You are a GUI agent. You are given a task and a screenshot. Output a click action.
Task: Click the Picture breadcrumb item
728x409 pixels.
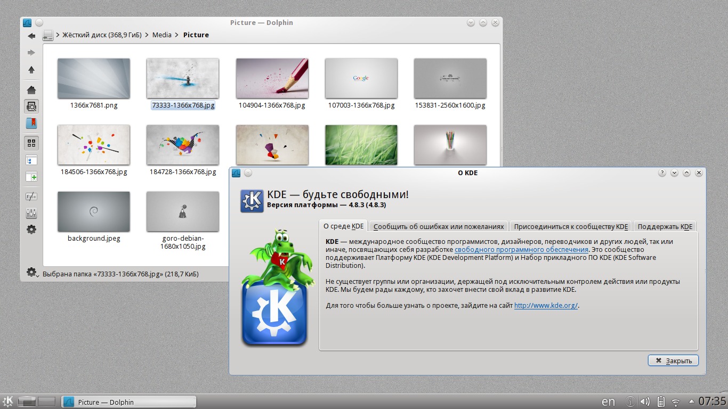196,35
